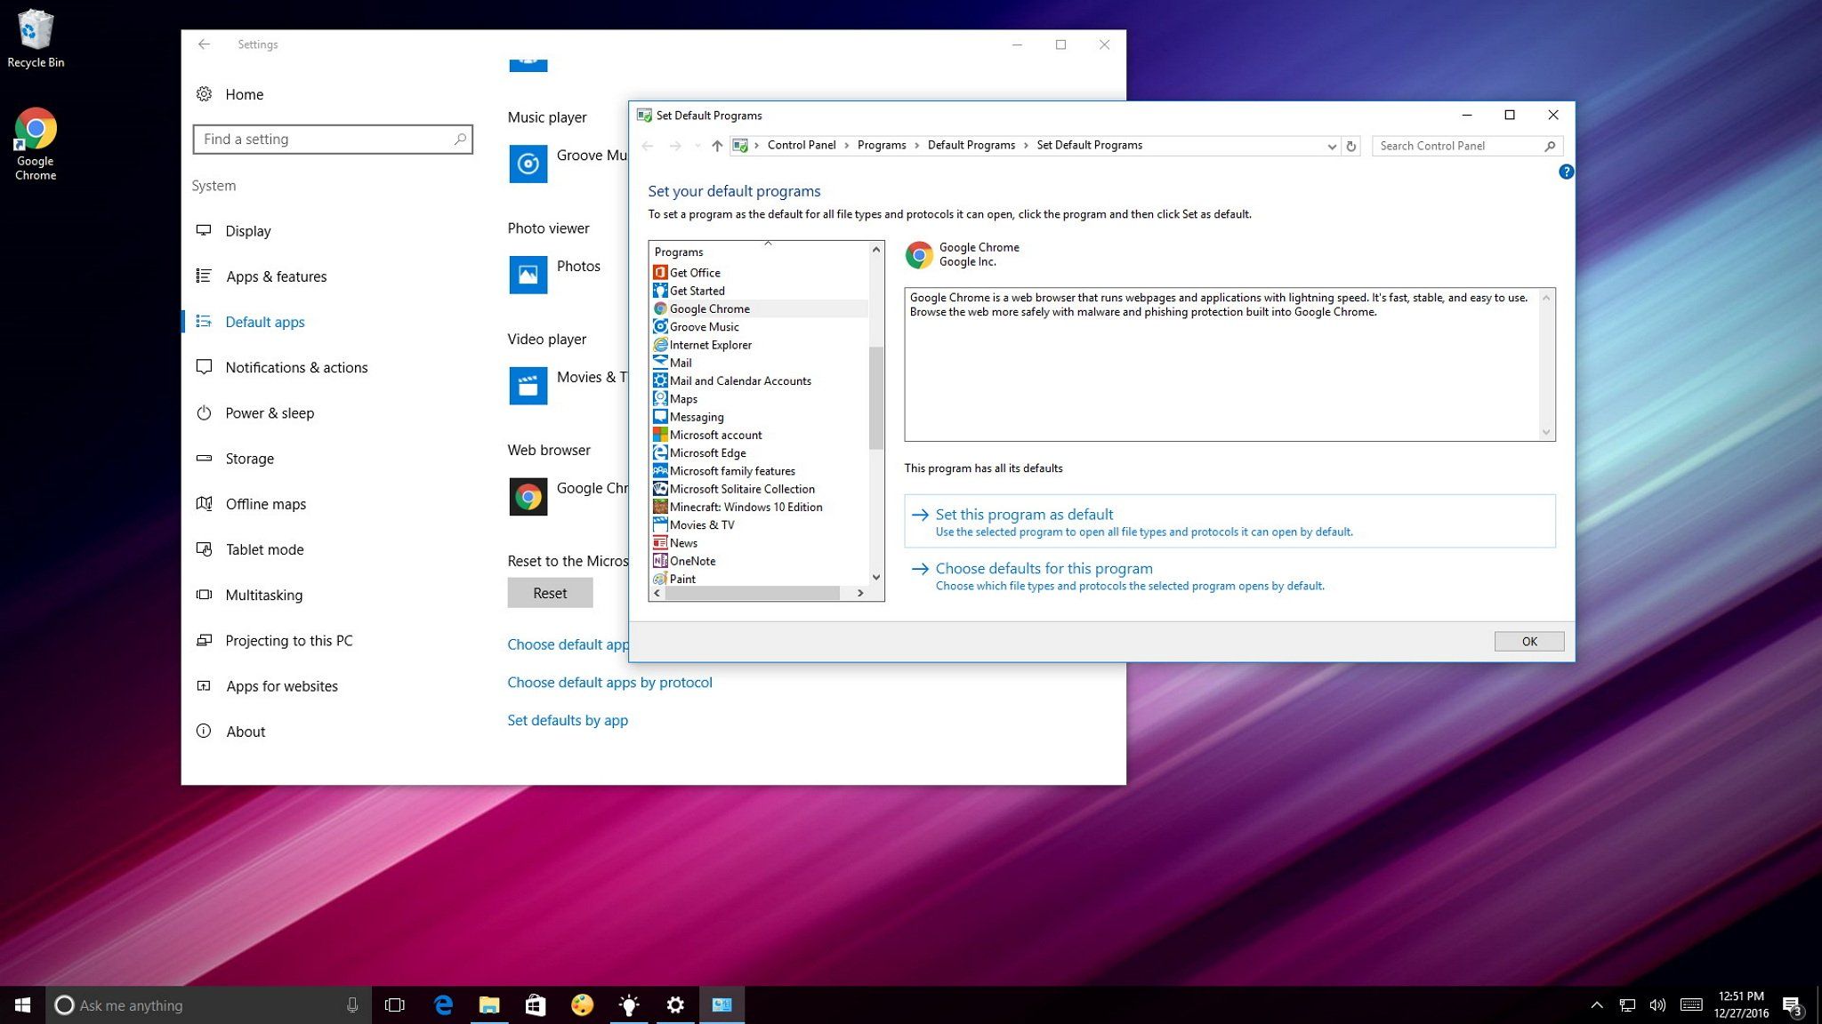This screenshot has width=1822, height=1024.
Task: Expand breadcrumb chevron after Control Panel
Action: tap(847, 146)
